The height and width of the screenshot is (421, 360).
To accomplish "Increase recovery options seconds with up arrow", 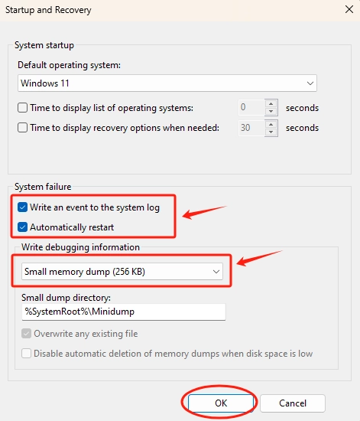I will (x=271, y=124).
